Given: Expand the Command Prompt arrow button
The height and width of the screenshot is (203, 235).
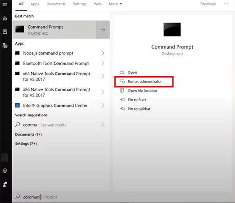Looking at the screenshot, I should 103,30.
